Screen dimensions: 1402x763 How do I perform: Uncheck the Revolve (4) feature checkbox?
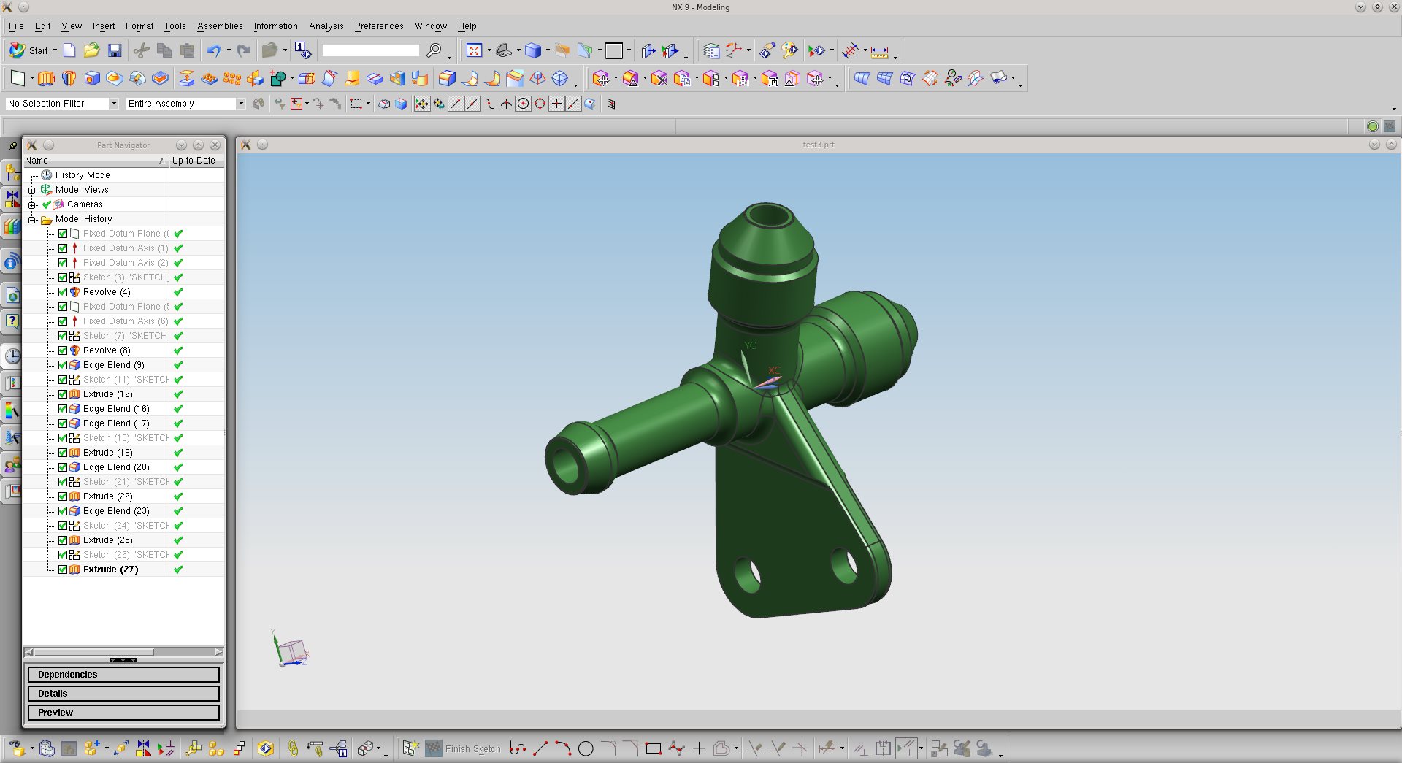[x=63, y=292]
